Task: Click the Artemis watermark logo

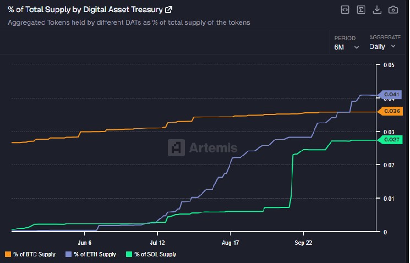Action: pyautogui.click(x=203, y=147)
